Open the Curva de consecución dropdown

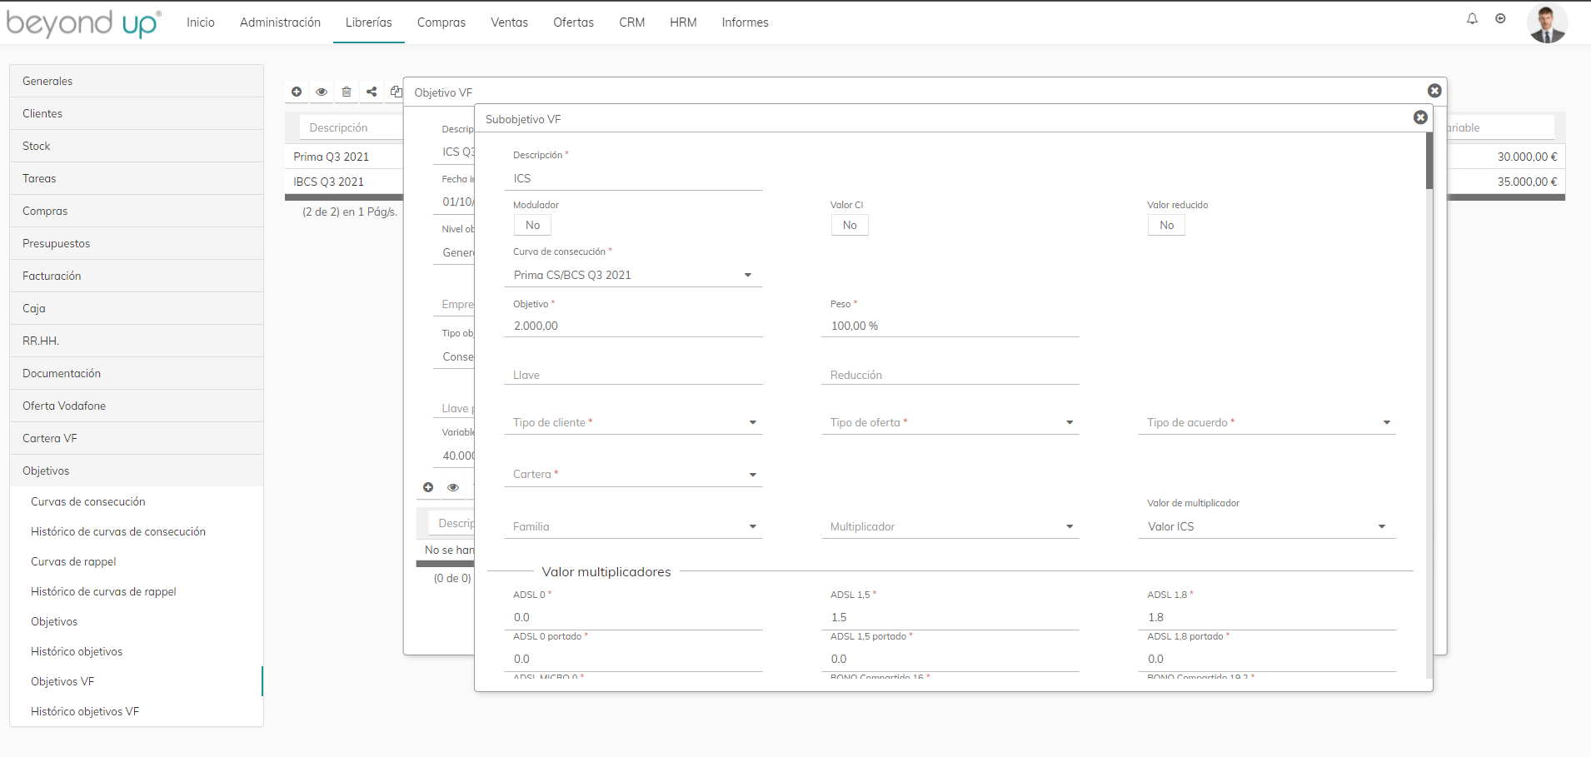(x=633, y=275)
